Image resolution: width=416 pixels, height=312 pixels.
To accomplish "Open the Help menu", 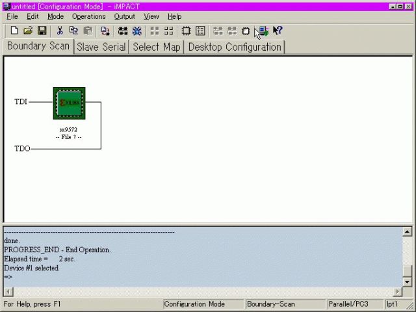I will coord(174,16).
